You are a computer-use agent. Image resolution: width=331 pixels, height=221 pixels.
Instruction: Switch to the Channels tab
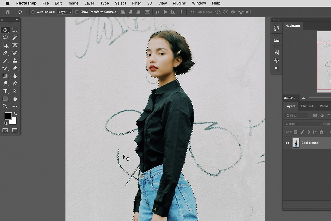(x=308, y=106)
